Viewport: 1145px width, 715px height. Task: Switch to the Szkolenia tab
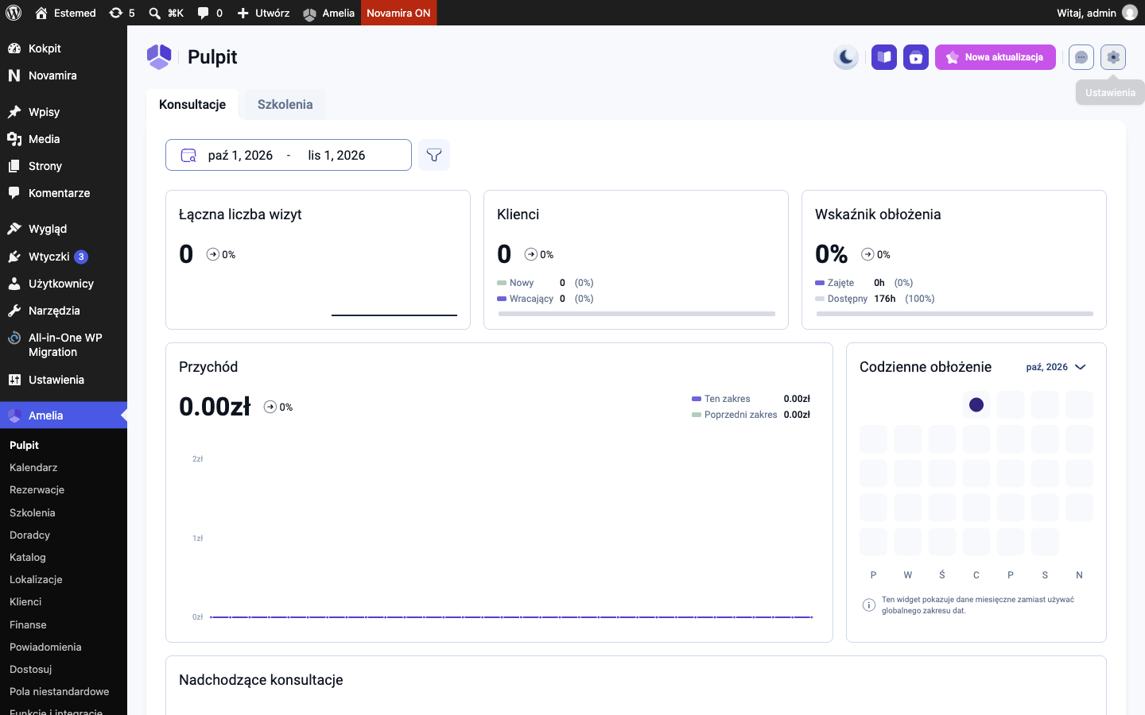point(285,104)
